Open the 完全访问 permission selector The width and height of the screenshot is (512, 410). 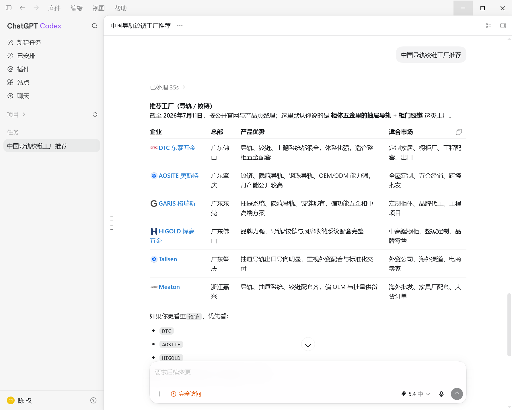click(x=186, y=394)
